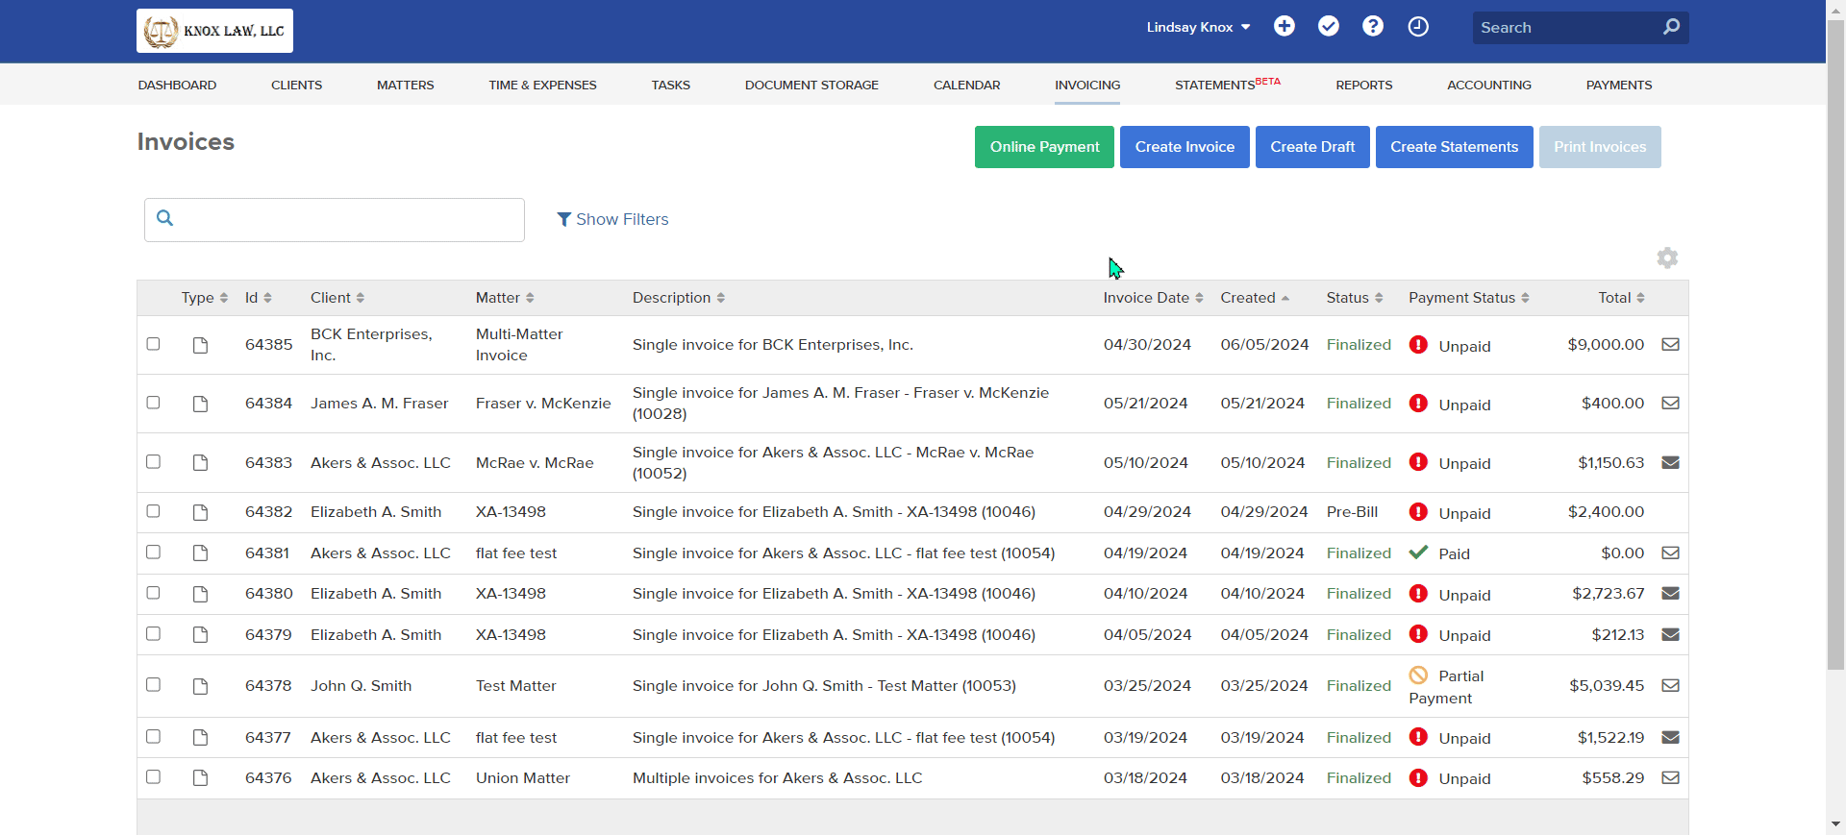This screenshot has width=1846, height=835.
Task: Open document icon for invoice 64376
Action: (200, 778)
